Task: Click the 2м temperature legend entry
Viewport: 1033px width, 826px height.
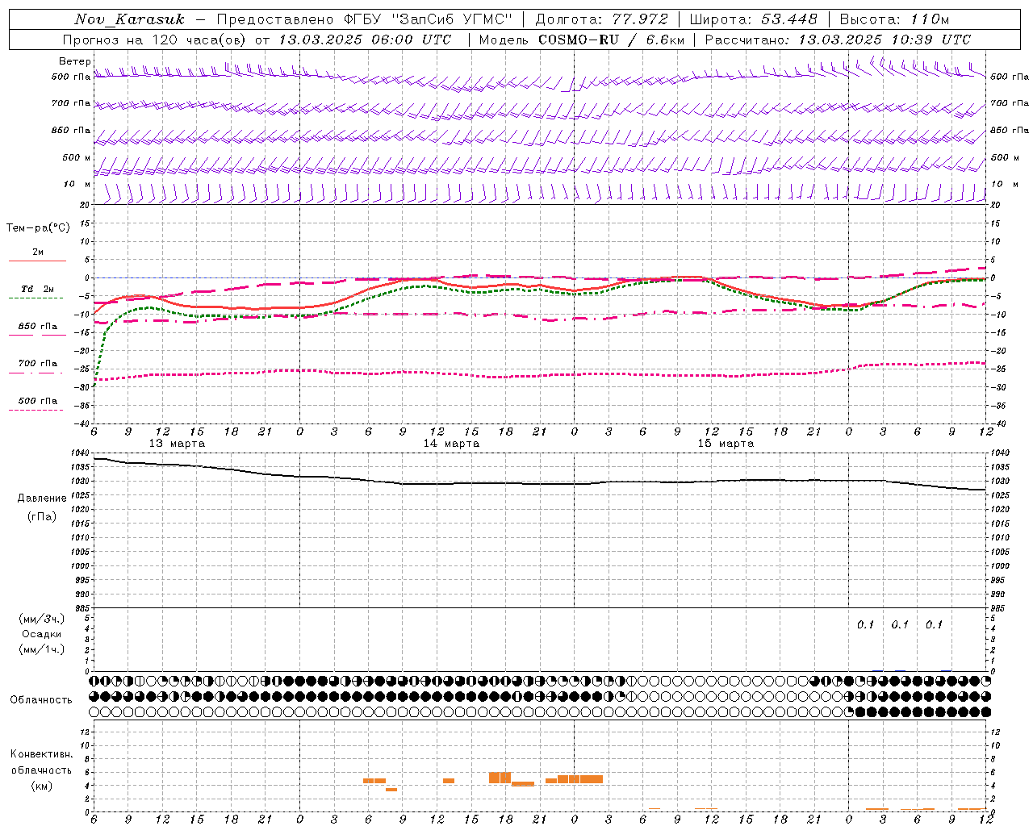Action: pos(38,252)
